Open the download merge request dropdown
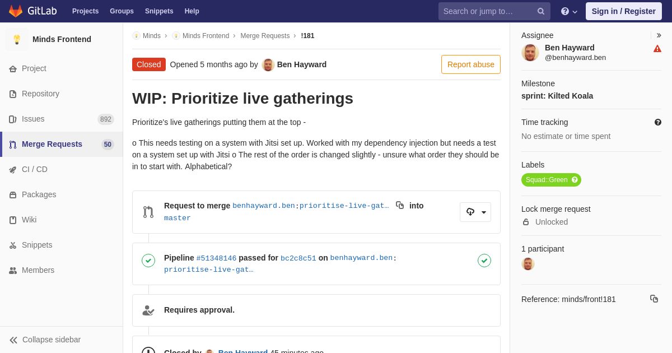The image size is (672, 353). 475,212
